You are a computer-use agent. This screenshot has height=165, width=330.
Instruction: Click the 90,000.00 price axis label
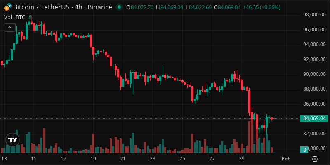point(314,74)
